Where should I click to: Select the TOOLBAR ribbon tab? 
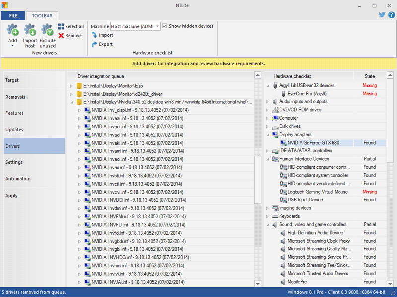42,16
